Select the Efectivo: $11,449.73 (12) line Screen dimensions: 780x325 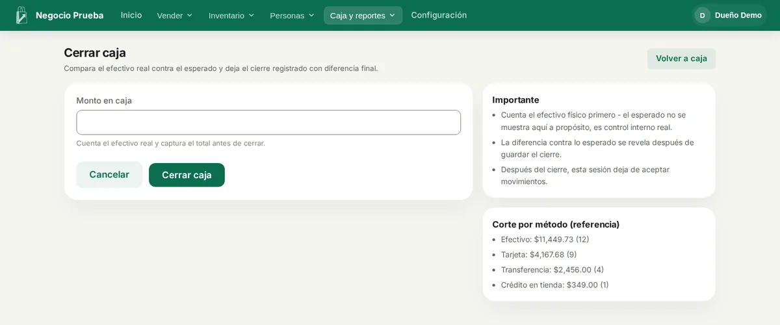[545, 239]
